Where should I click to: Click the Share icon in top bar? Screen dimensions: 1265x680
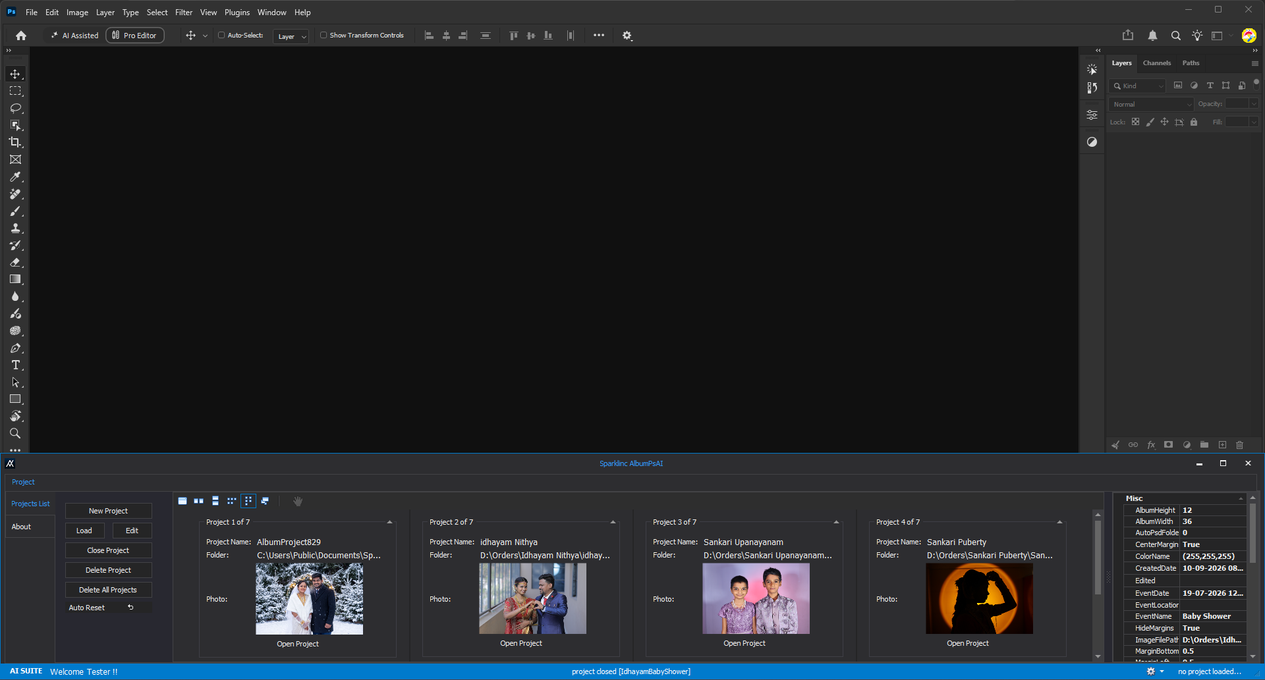(1128, 35)
